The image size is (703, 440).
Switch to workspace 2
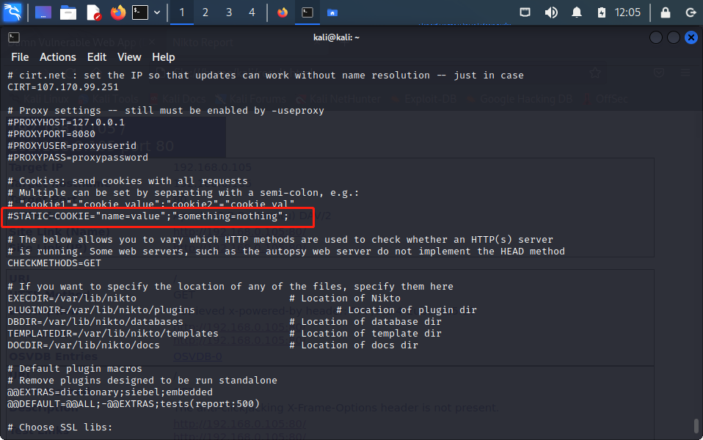tap(205, 12)
